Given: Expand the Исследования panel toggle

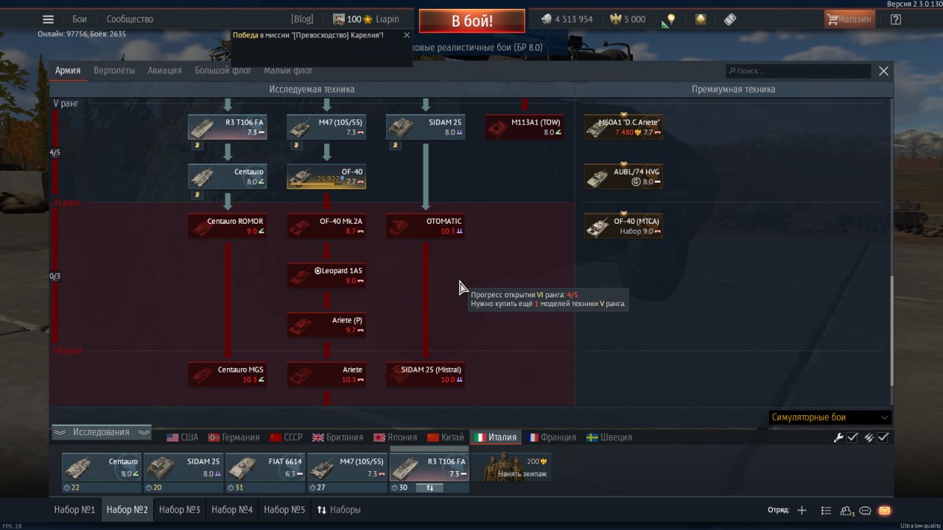Looking at the screenshot, I should [x=101, y=432].
